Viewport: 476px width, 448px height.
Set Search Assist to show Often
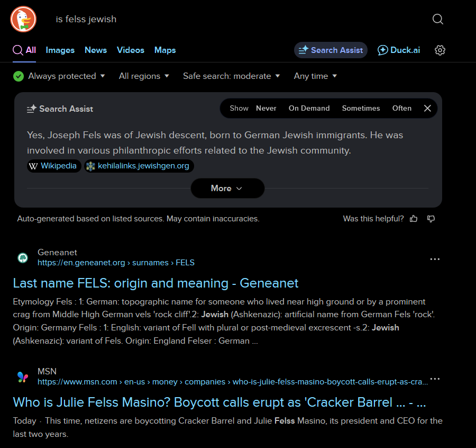pos(401,108)
